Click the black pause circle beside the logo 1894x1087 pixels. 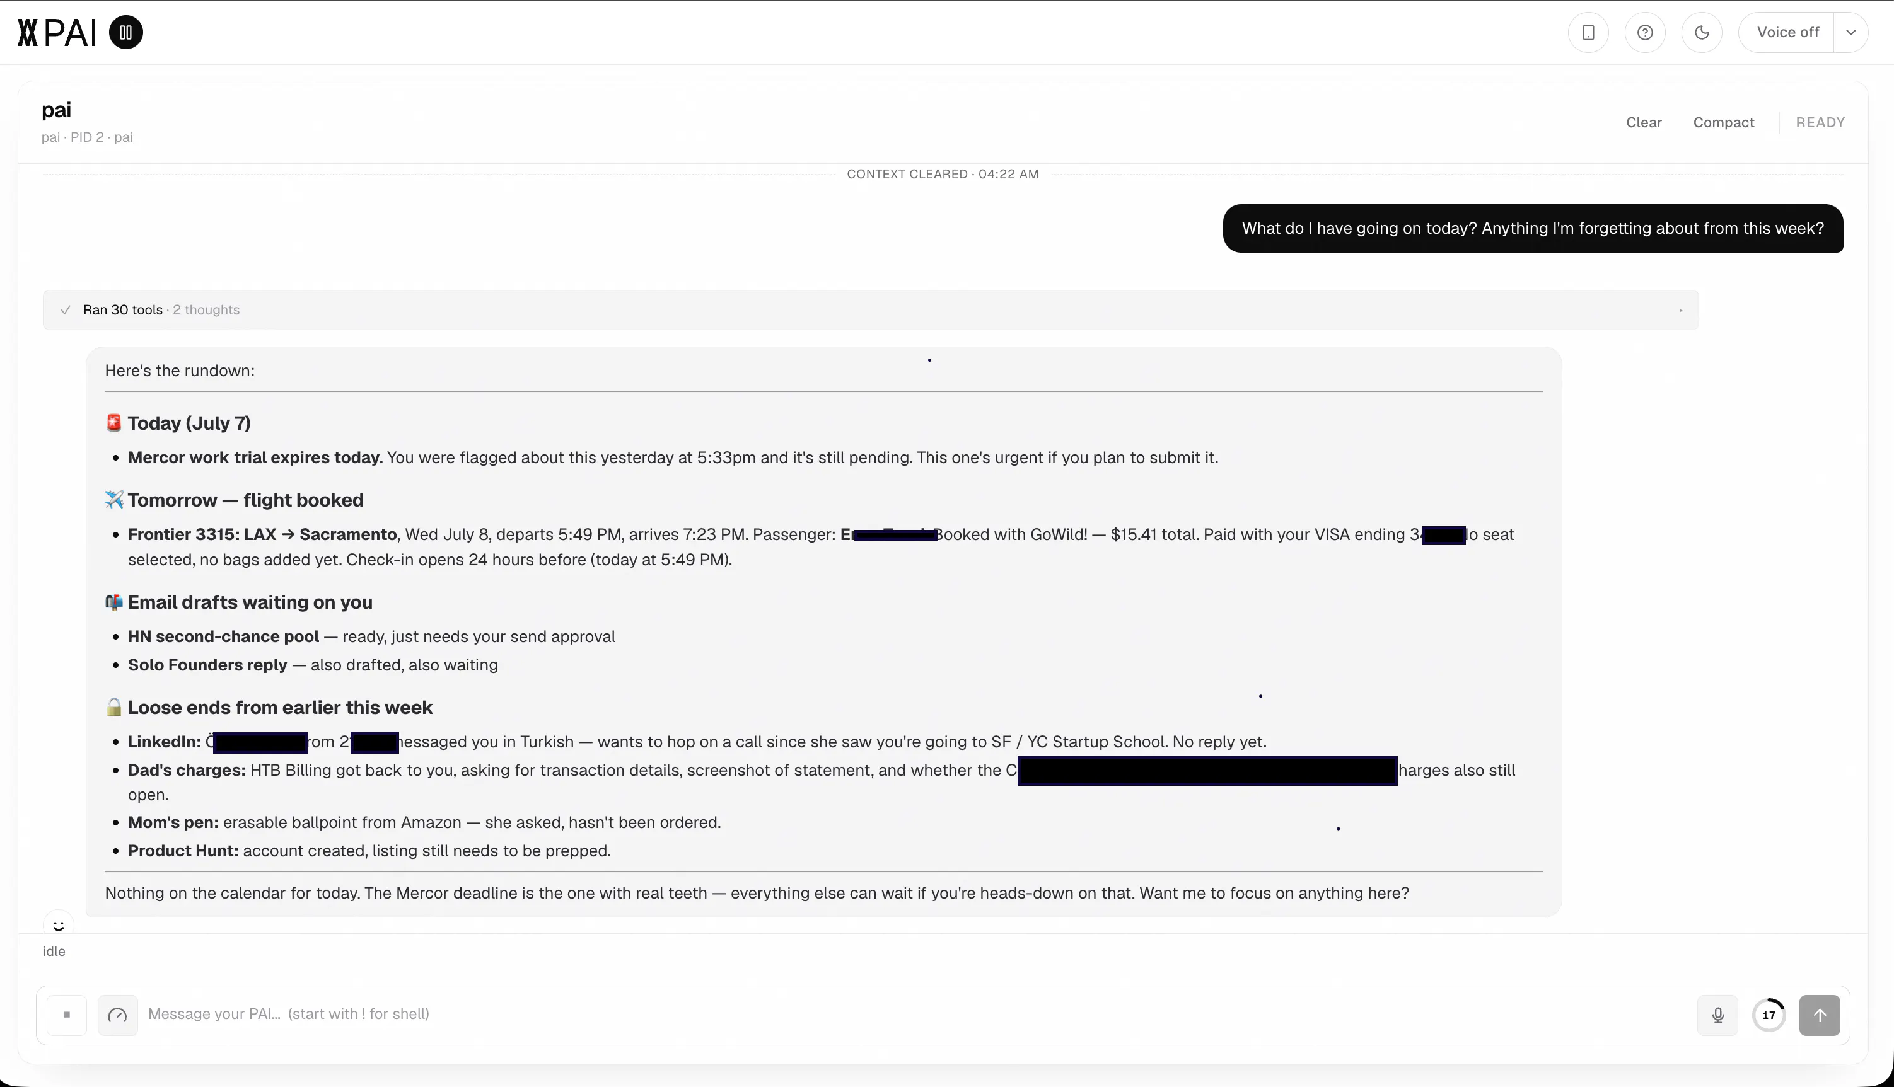126,32
